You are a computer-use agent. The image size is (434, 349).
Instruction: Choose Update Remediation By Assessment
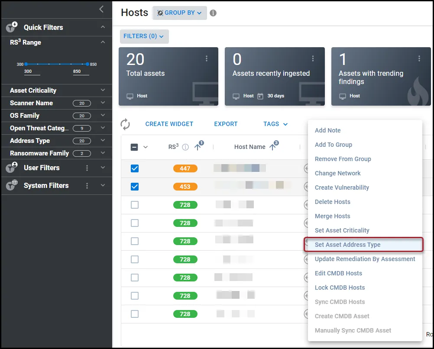tap(365, 259)
